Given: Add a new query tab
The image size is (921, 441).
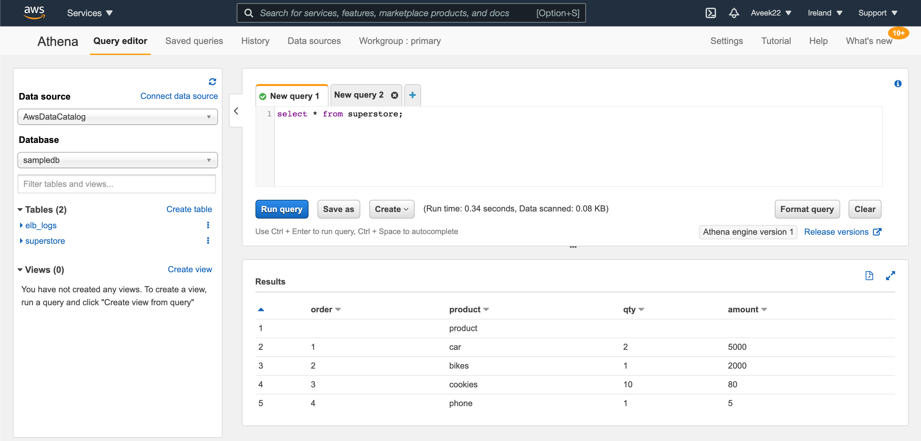Looking at the screenshot, I should pos(412,95).
